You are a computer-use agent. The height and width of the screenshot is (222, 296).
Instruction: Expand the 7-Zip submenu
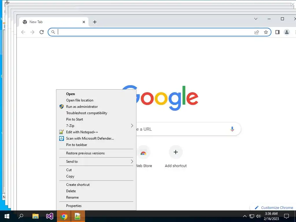[96, 126]
